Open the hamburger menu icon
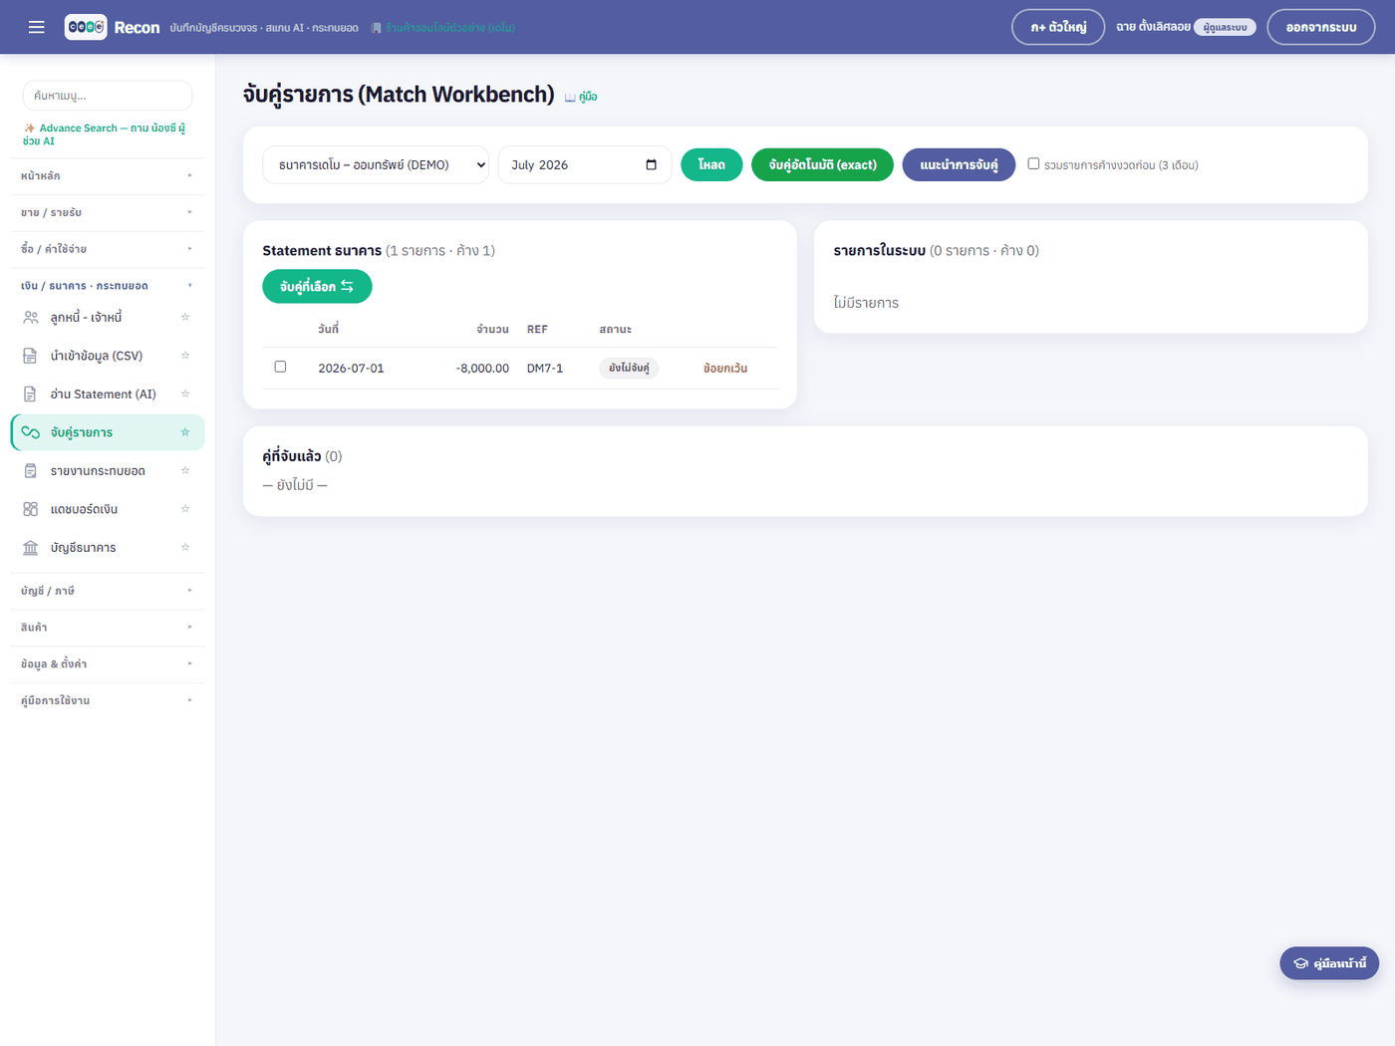The width and height of the screenshot is (1395, 1046). click(37, 27)
